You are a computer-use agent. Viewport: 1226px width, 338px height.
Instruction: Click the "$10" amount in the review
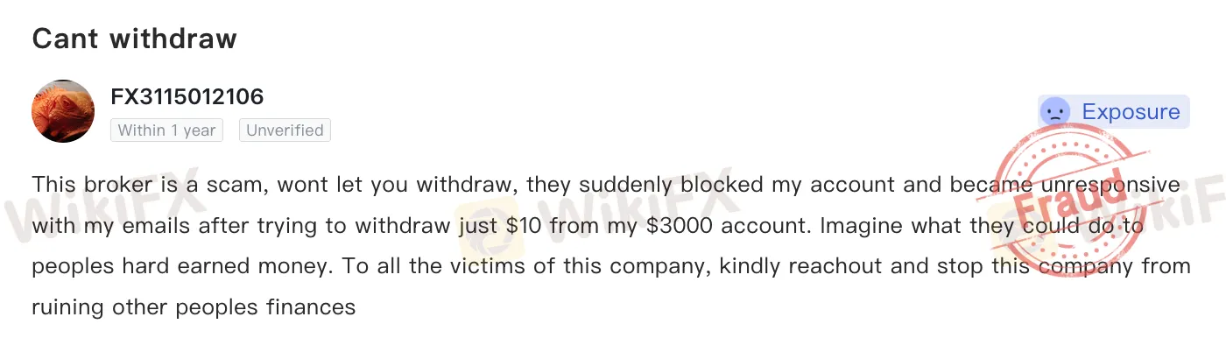click(527, 226)
